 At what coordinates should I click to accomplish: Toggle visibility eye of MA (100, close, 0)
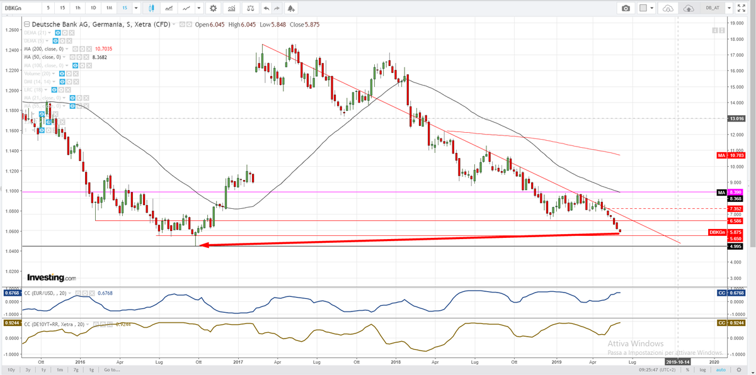(75, 65)
